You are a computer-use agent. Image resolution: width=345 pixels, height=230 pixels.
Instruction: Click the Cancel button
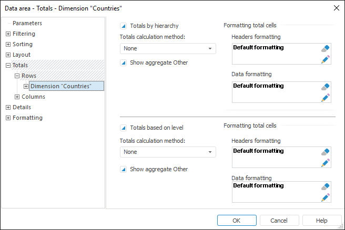pos(279,221)
